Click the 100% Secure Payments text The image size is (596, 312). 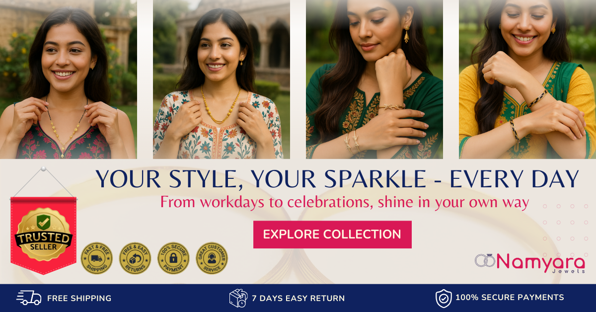click(x=510, y=298)
